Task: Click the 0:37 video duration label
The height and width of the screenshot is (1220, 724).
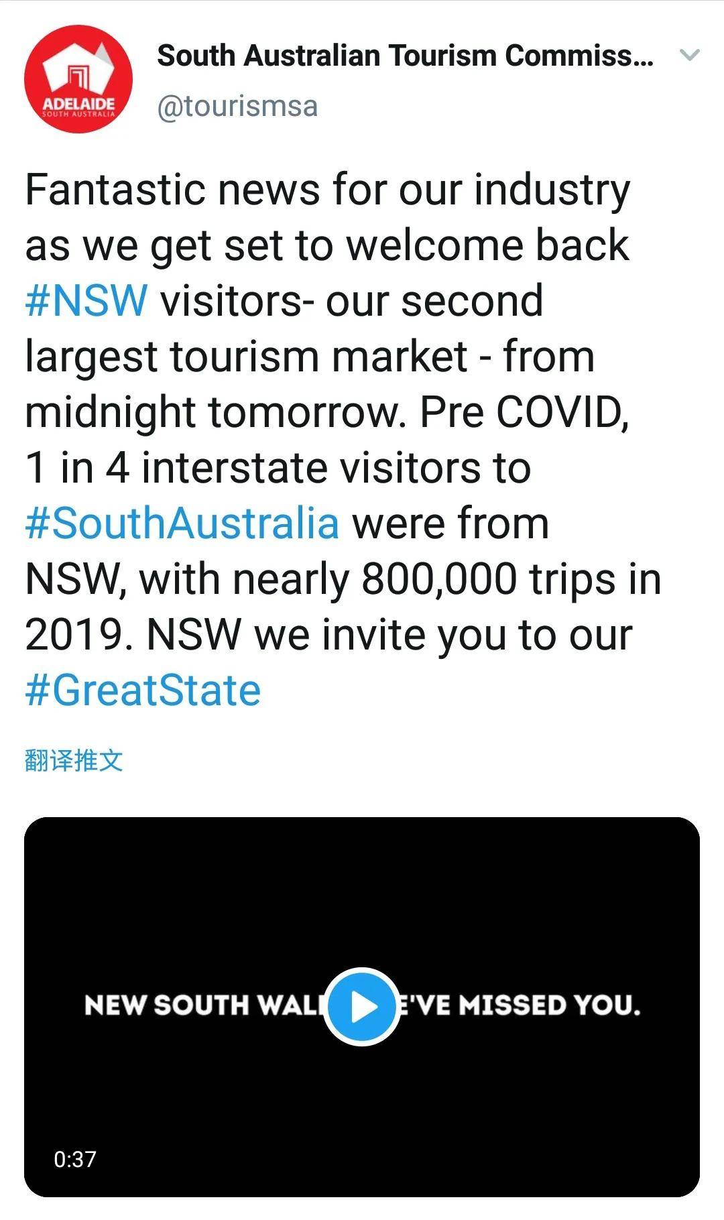Action: (75, 1159)
